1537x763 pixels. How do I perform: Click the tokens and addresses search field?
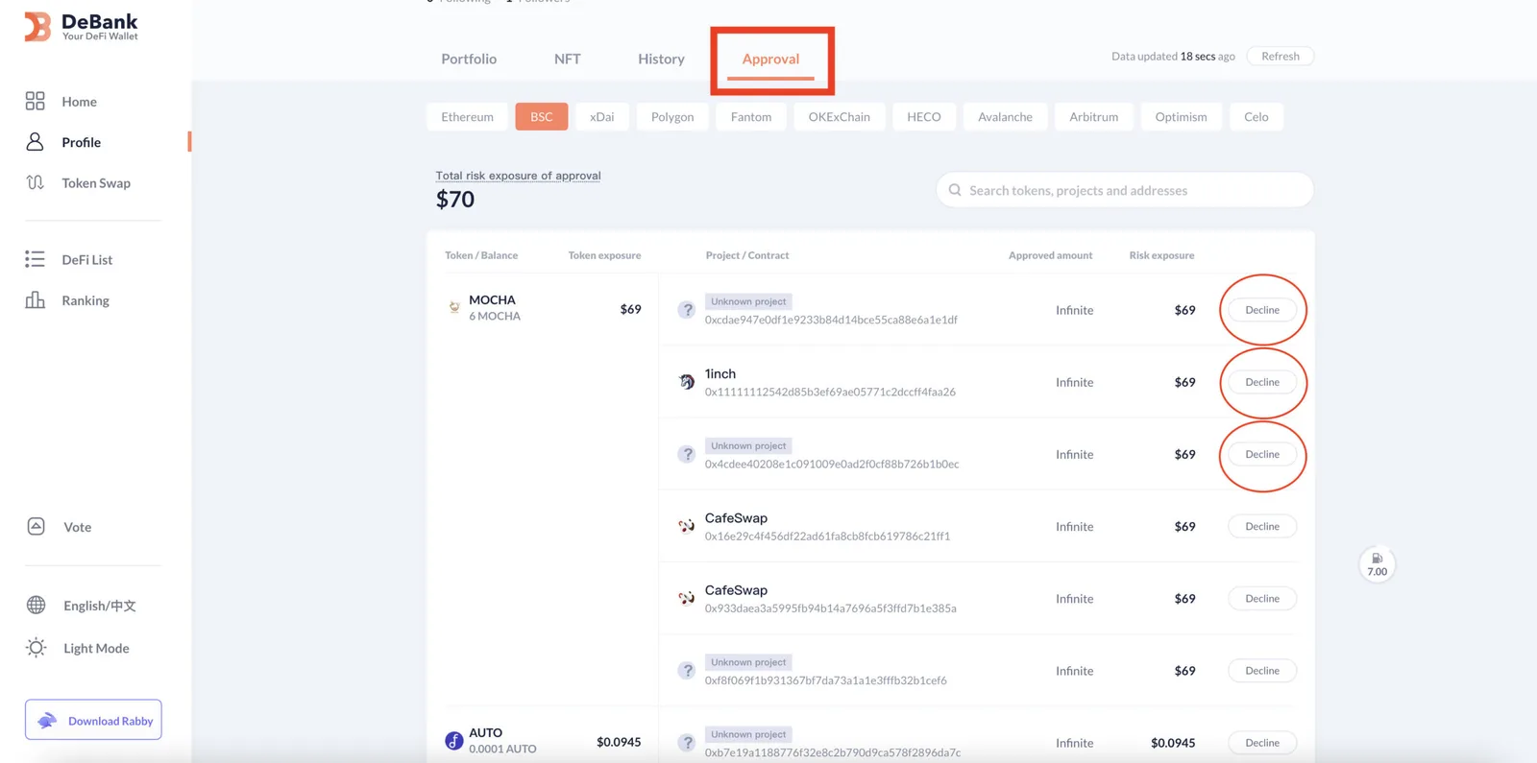click(1125, 190)
